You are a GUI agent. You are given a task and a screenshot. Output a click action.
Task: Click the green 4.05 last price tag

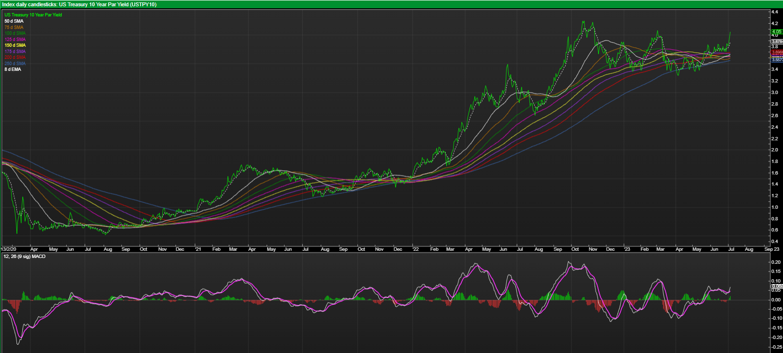777,32
